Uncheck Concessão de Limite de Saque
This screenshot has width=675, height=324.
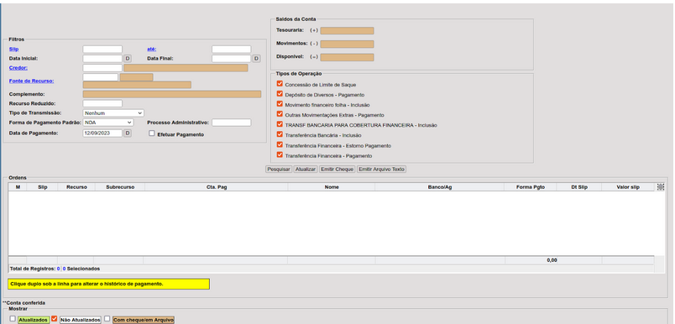280,84
